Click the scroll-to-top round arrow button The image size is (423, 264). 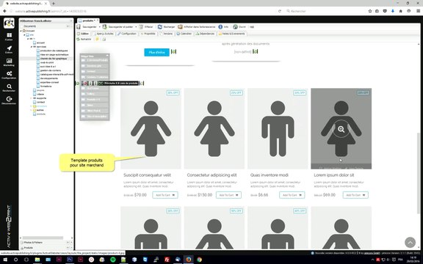pos(410,242)
